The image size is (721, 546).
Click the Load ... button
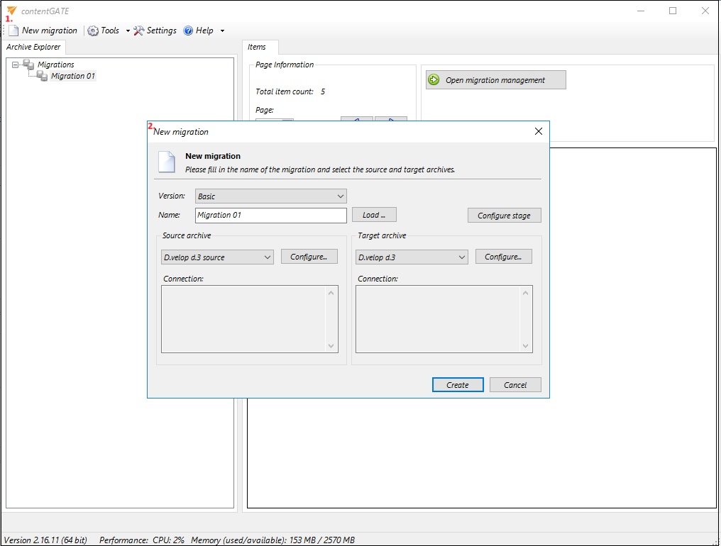click(x=373, y=215)
